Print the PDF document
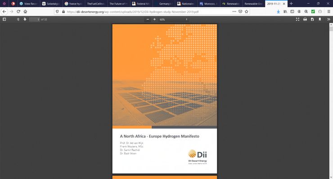The height and width of the screenshot is (179, 333). click(x=305, y=19)
